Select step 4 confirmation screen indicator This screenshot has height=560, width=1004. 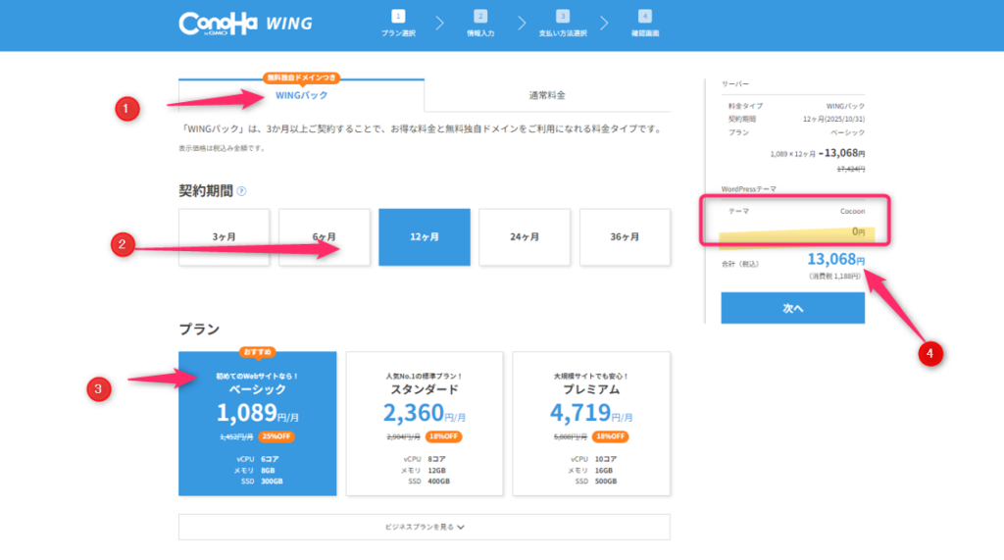click(645, 24)
